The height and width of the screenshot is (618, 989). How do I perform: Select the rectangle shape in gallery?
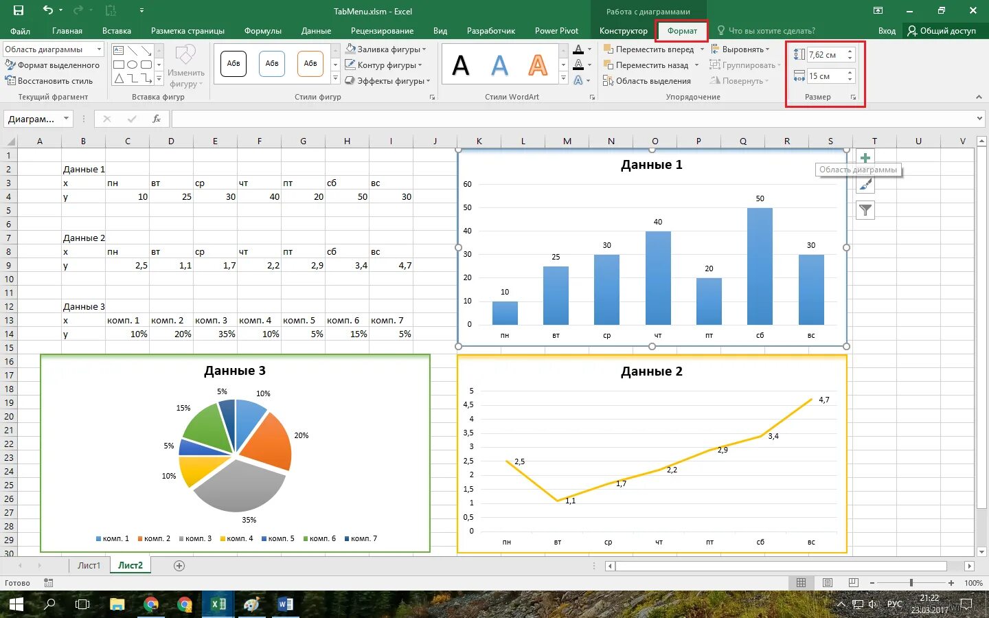119,65
